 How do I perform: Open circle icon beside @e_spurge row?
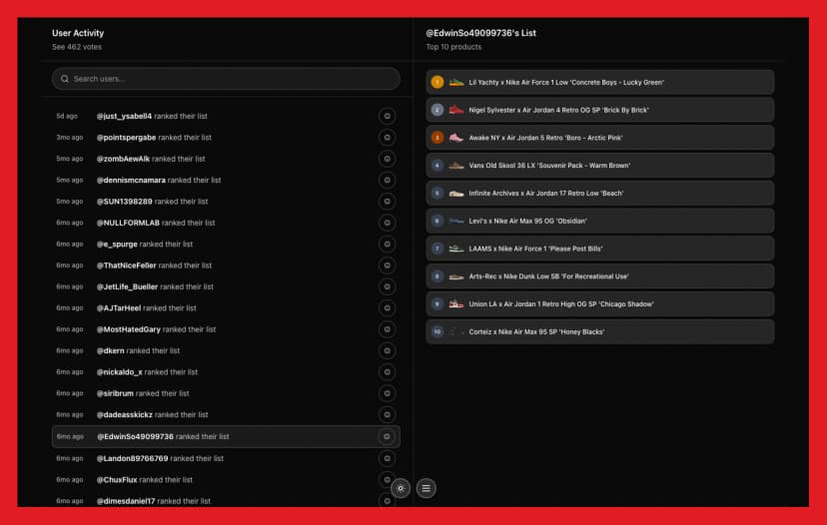(387, 245)
